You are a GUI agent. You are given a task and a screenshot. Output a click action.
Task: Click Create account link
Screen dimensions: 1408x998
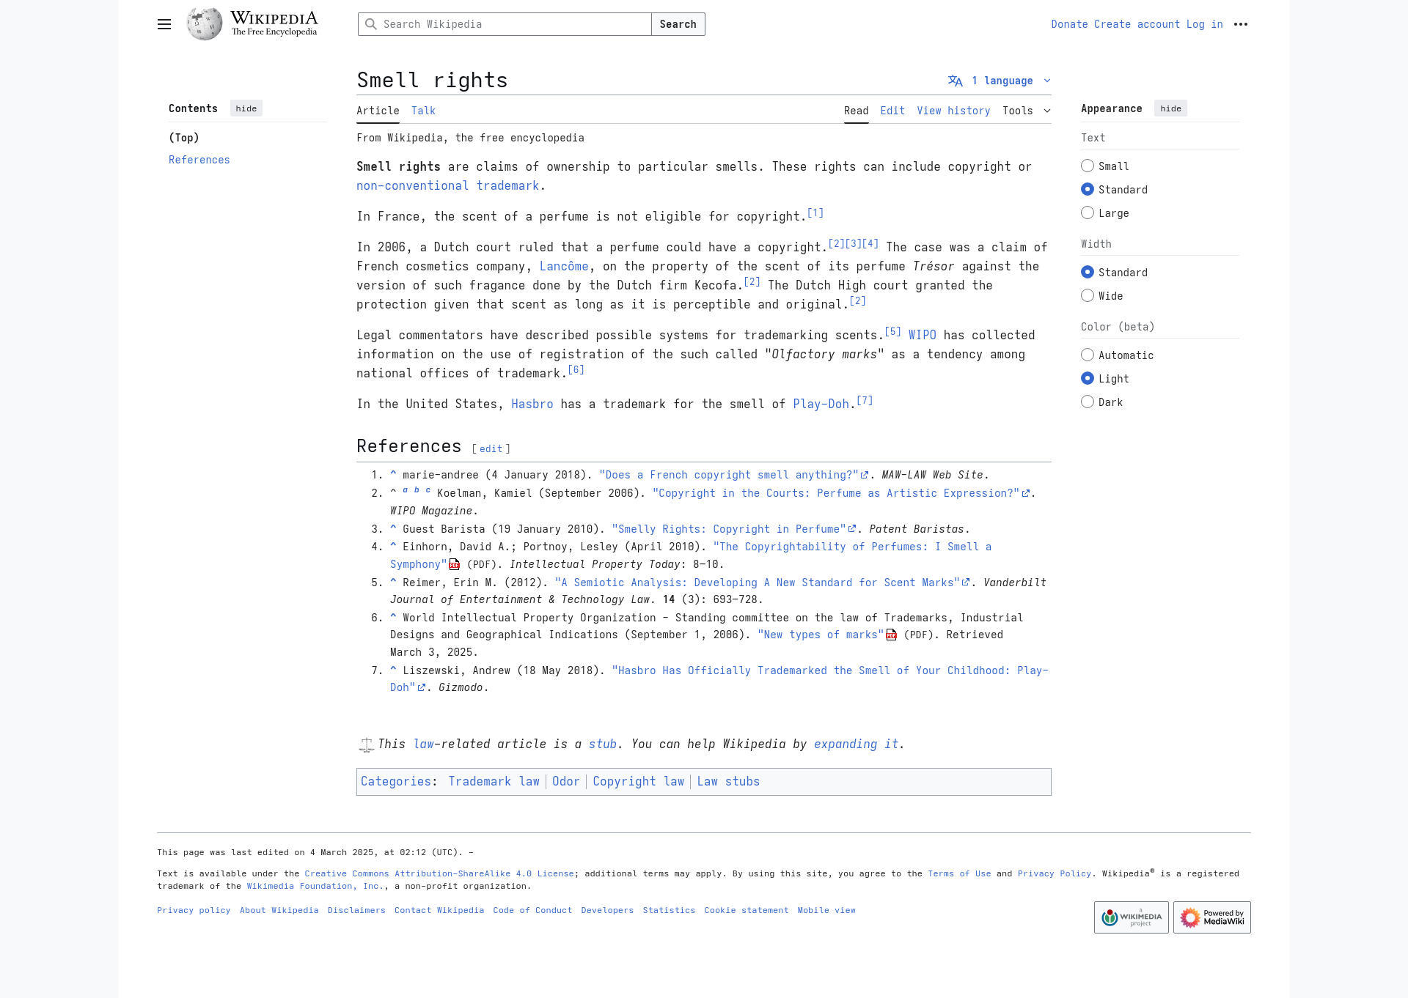[1137, 24]
